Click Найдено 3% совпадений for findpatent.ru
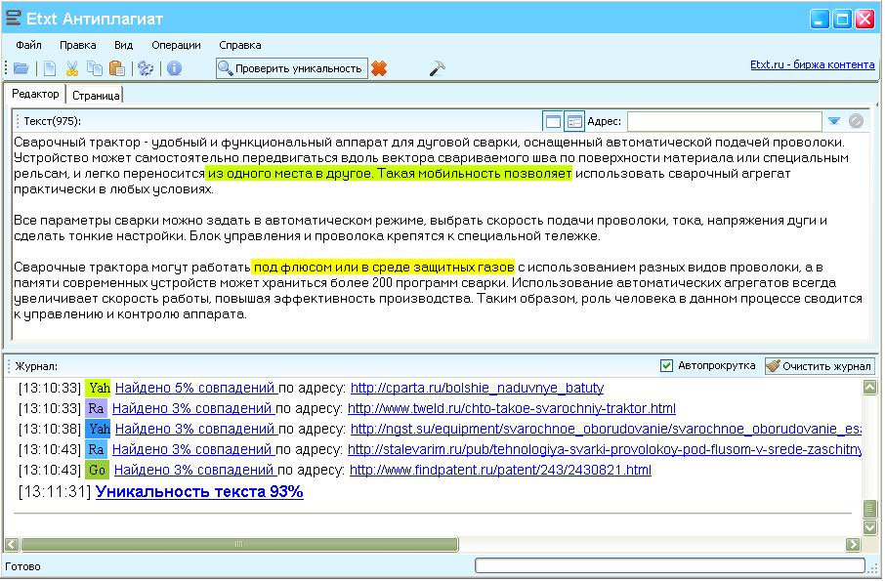This screenshot has height=581, width=885. 194,470
